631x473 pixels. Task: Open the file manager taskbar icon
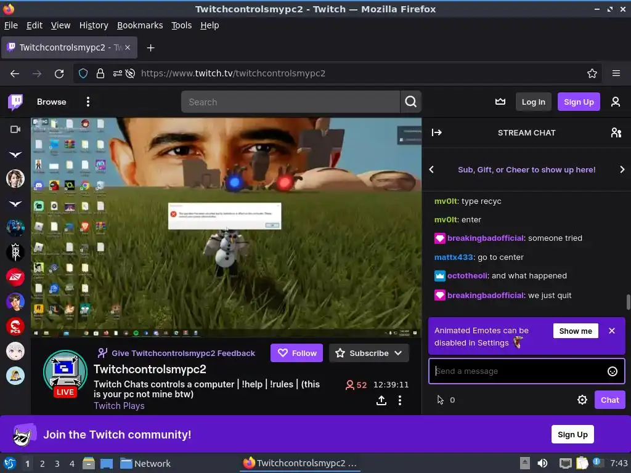pos(89,463)
